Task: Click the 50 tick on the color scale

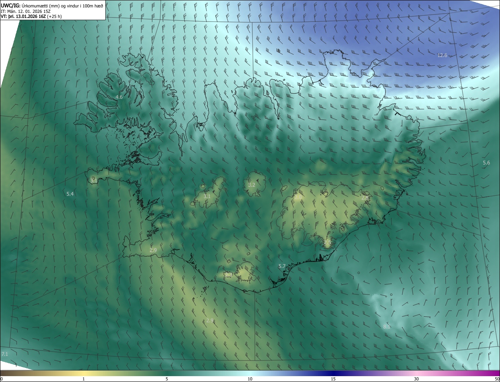Action: [x=497, y=379]
